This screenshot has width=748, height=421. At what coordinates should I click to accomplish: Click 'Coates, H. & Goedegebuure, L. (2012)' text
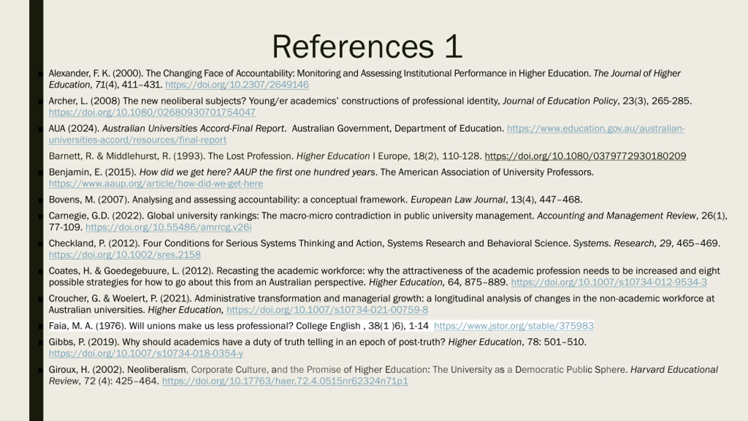coord(131,271)
